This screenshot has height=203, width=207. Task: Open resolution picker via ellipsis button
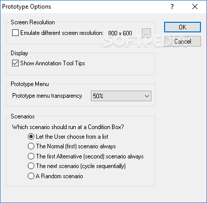pyautogui.click(x=146, y=33)
